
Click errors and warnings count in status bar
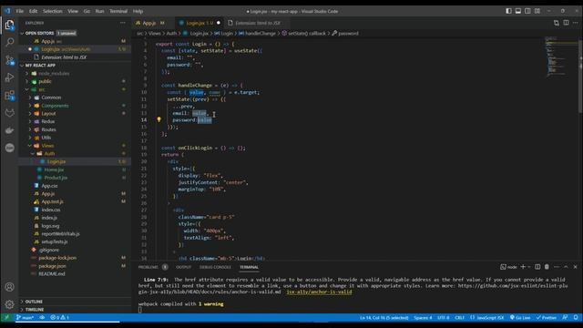[60, 317]
